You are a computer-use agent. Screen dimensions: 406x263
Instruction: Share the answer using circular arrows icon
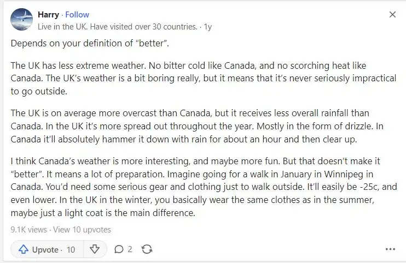pyautogui.click(x=147, y=249)
